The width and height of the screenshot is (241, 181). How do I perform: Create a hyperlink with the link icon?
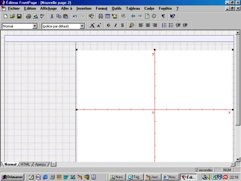click(x=124, y=16)
